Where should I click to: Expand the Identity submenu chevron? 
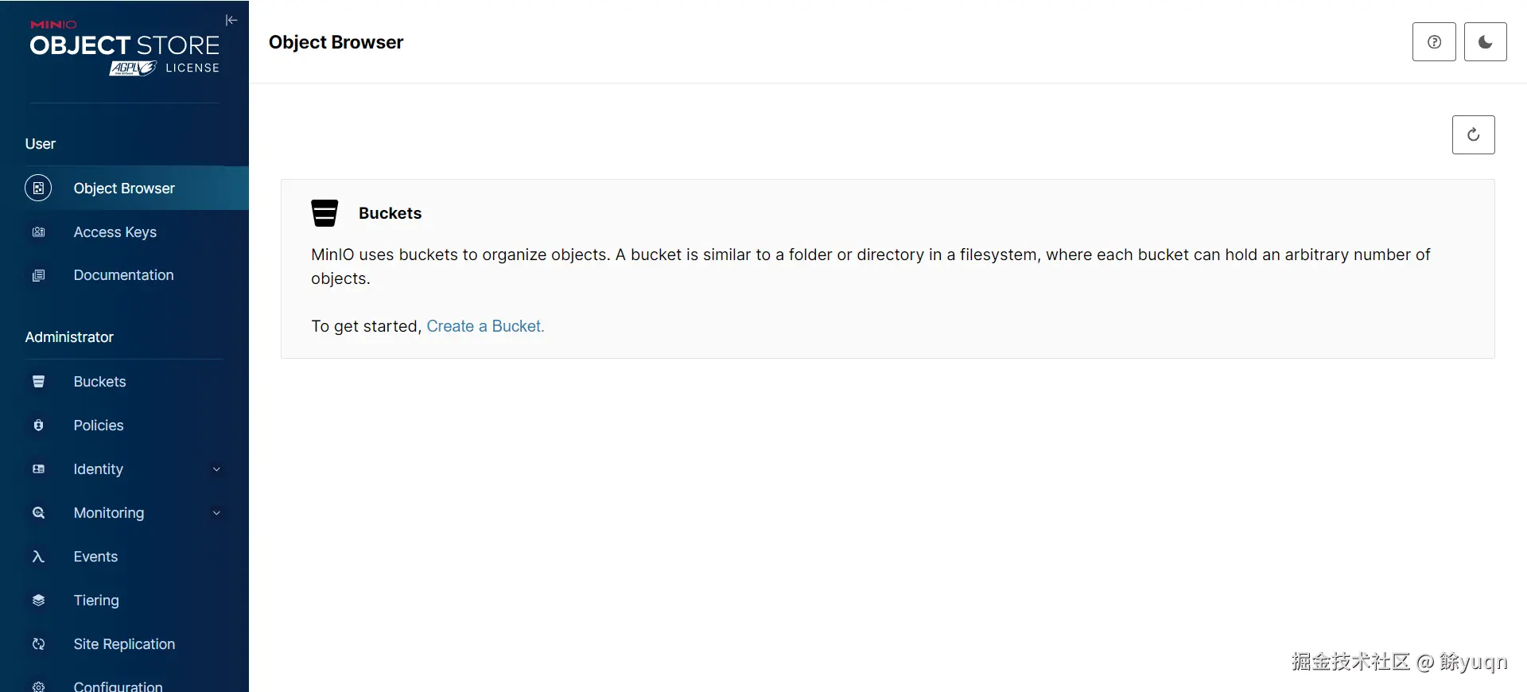click(x=216, y=469)
